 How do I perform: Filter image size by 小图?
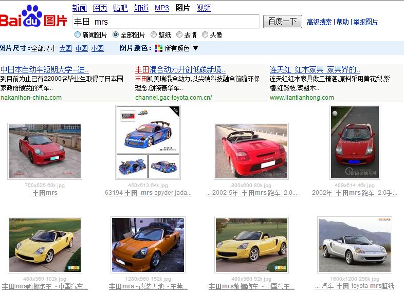[98, 48]
